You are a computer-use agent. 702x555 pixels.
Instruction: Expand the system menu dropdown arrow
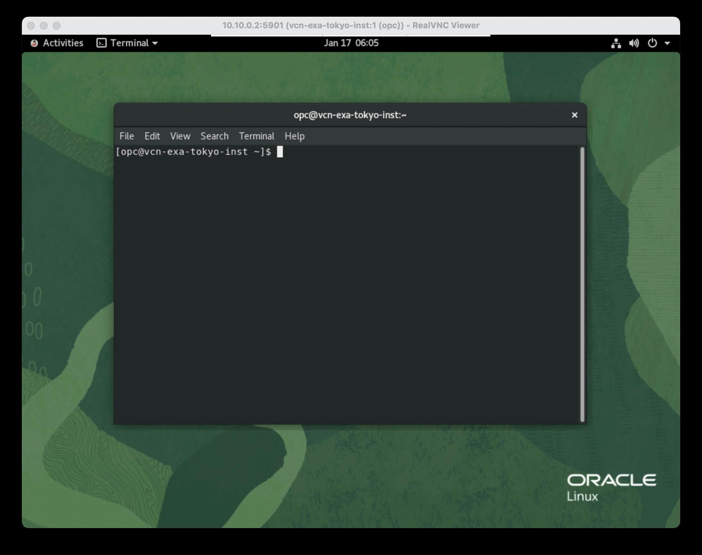click(667, 43)
